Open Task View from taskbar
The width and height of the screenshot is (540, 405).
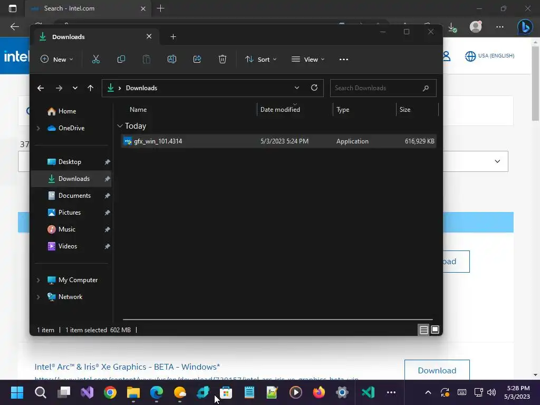point(64,392)
